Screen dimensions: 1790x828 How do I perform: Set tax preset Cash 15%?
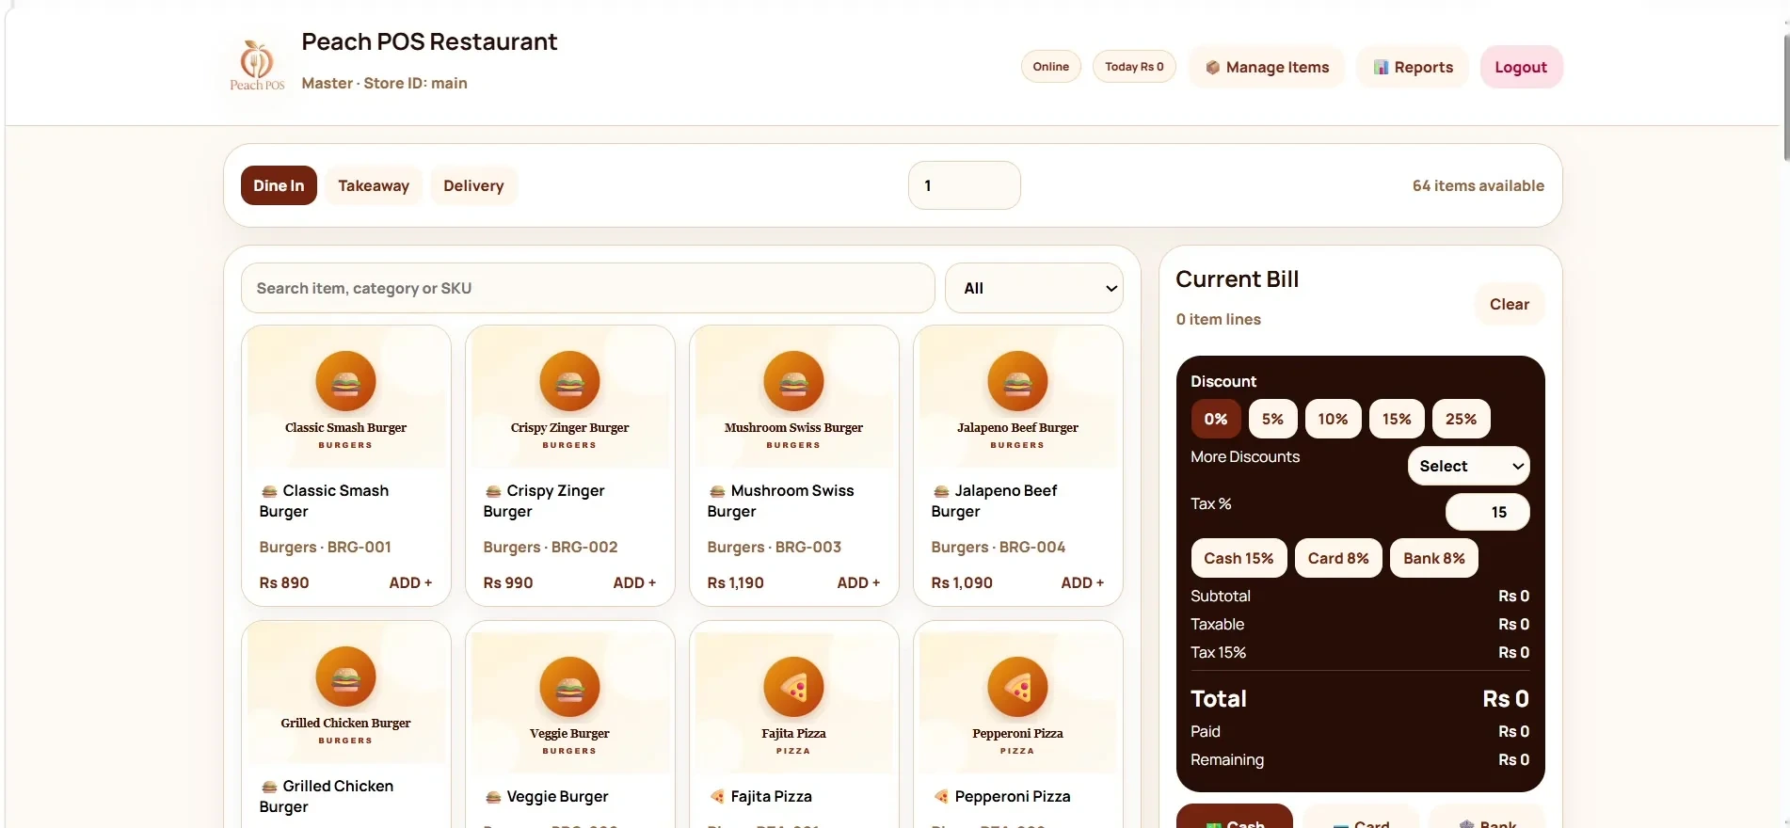point(1239,558)
